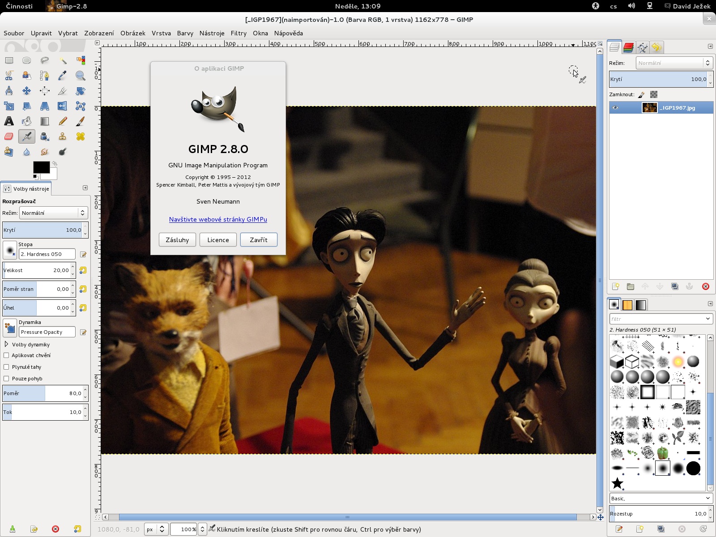Open the Nápověda menu
Image resolution: width=716 pixels, height=537 pixels.
(x=288, y=33)
